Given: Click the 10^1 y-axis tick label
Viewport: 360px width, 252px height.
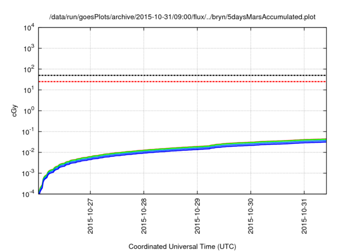Looking at the screenshot, I should point(29,90).
